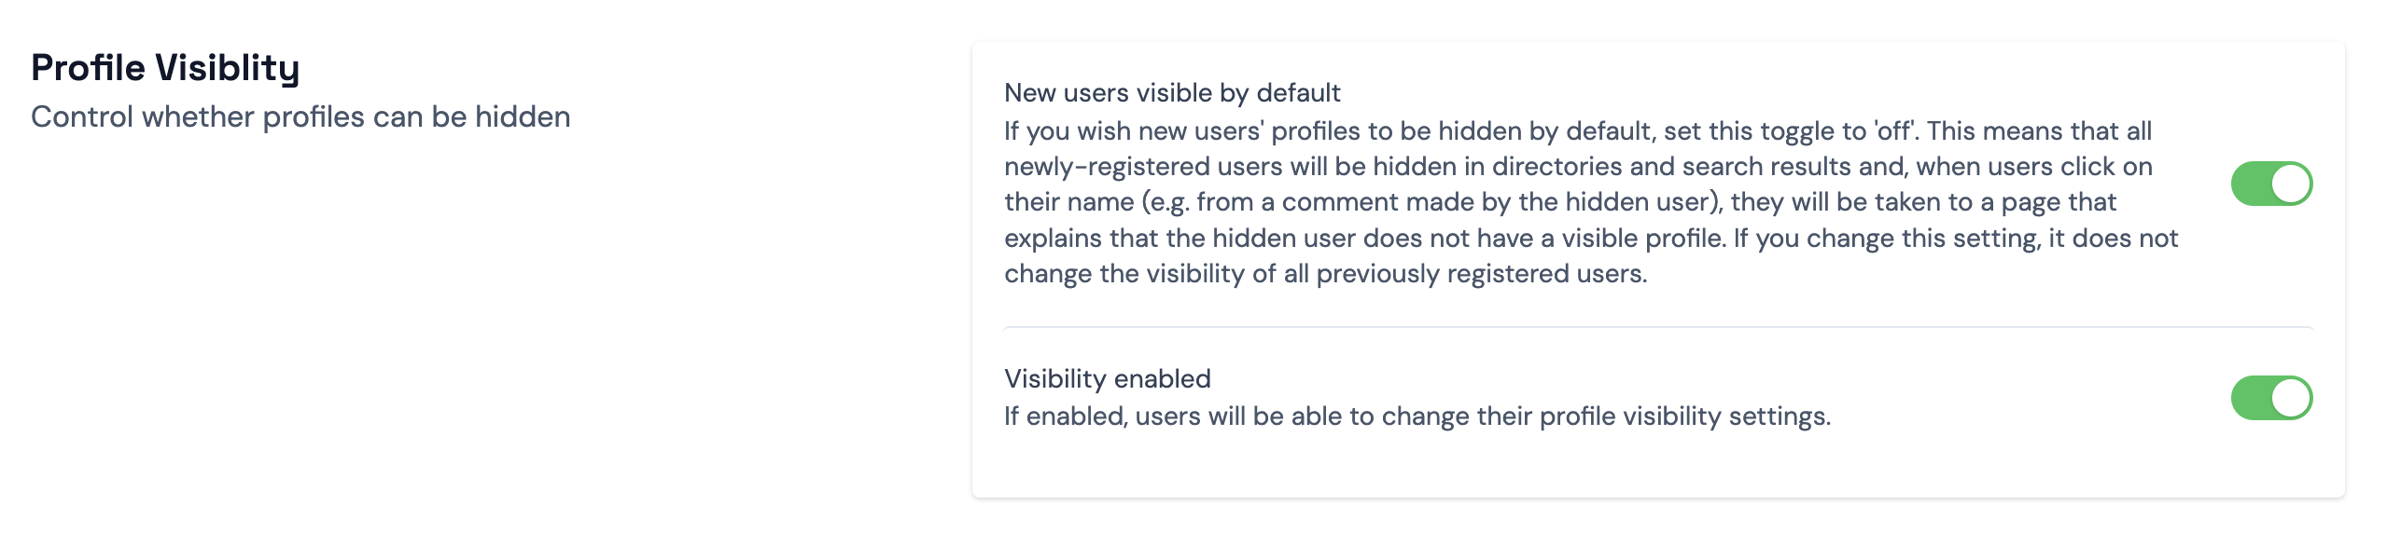Click 'profile visibility settings' in the second description
The height and width of the screenshot is (546, 2387).
tap(1683, 416)
